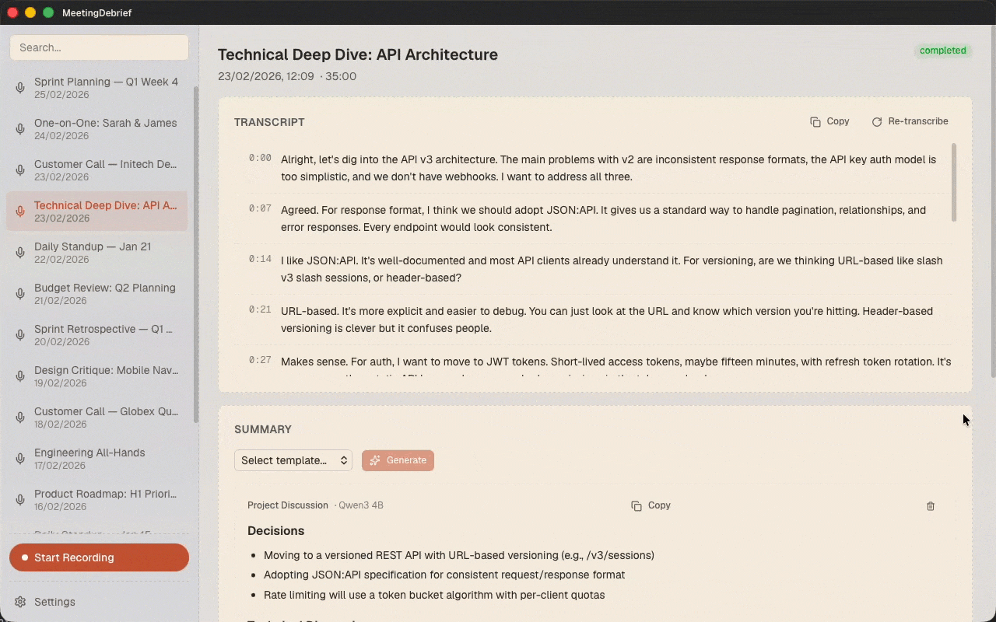The image size is (996, 622).
Task: Click the Re-transcribe label
Action: pos(918,121)
